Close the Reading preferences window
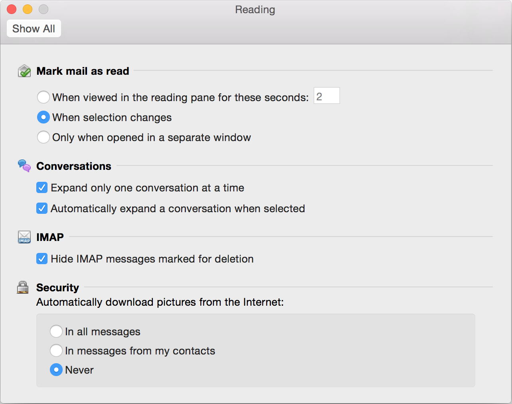Image resolution: width=512 pixels, height=404 pixels. [12, 9]
